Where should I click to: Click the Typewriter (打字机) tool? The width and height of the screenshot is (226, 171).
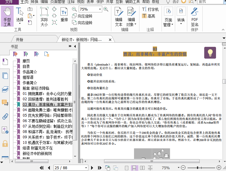pos(150,9)
